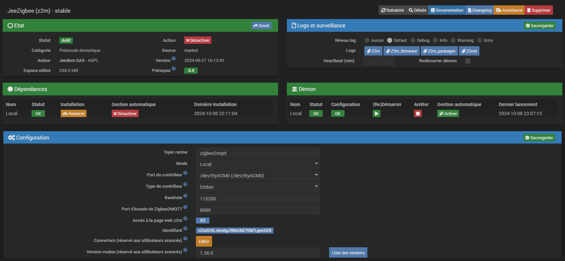The width and height of the screenshot is (565, 261).
Task: Edit the Baudrate field
Action: click(x=258, y=198)
